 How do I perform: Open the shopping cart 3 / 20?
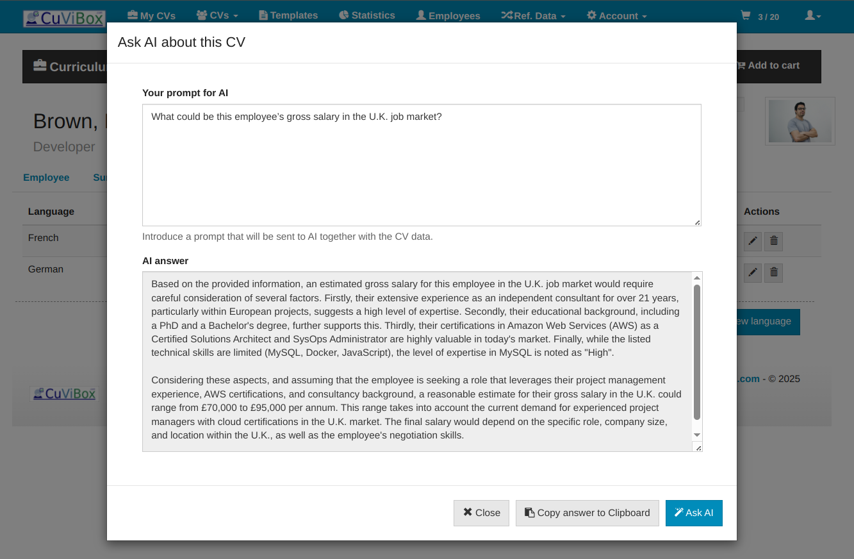pos(760,16)
